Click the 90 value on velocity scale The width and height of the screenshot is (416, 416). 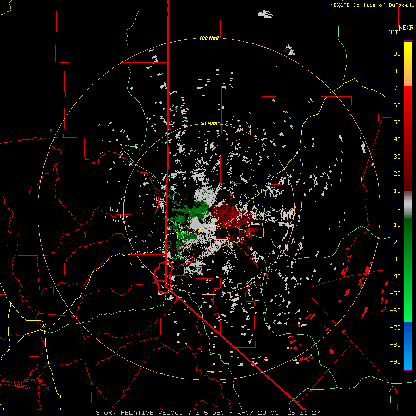point(397,54)
